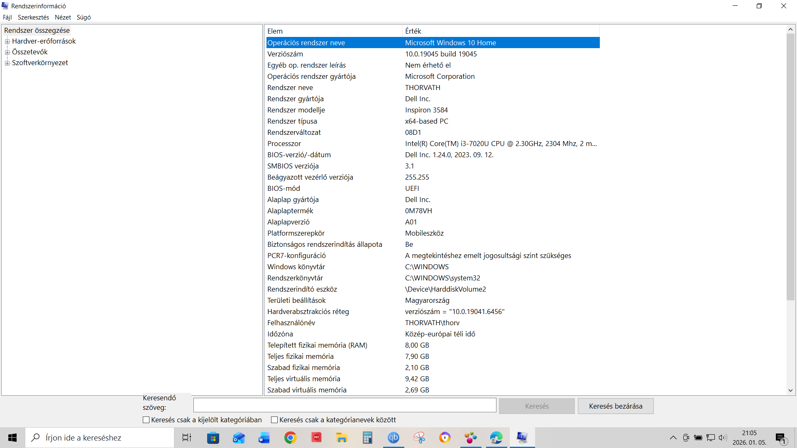Click the Task View icon
Image resolution: width=797 pixels, height=448 pixels.
187,438
